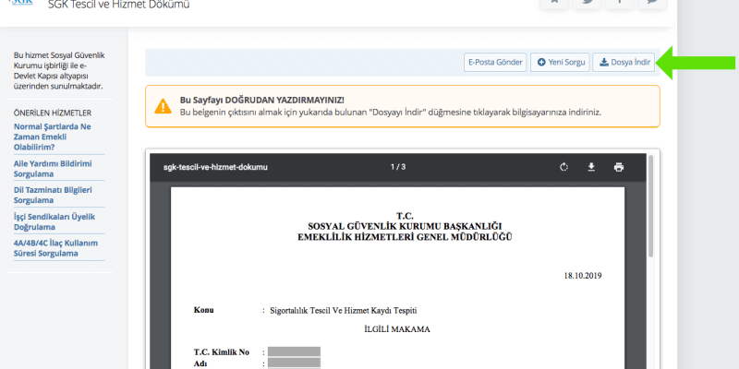Click the page title SGK Tescil ve Hizmet Dökümü
The image size is (739, 369).
coord(119,6)
